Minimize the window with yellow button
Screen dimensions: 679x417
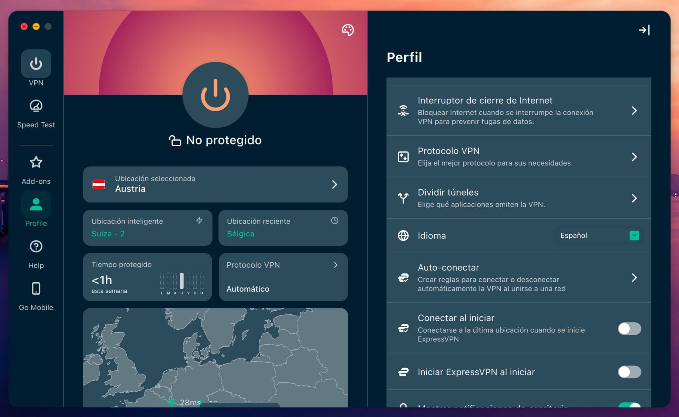click(36, 26)
